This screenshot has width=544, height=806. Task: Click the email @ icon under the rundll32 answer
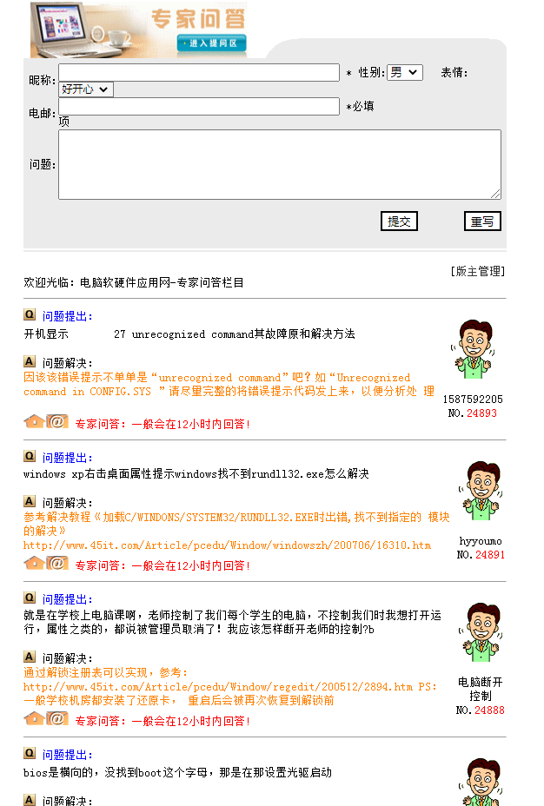(57, 563)
